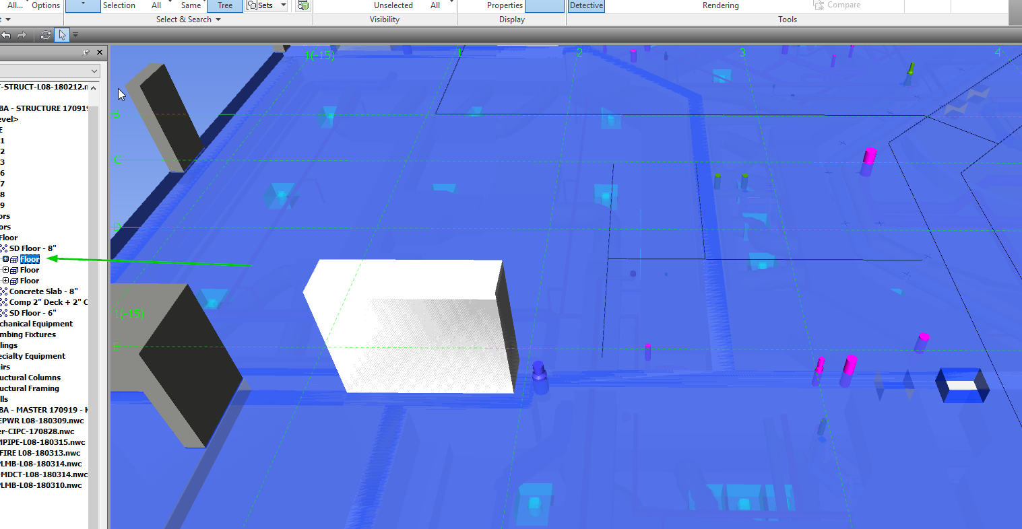Click the SD Floor - 8" item icon
Viewport: 1022px width, 529px height.
pyautogui.click(x=4, y=248)
